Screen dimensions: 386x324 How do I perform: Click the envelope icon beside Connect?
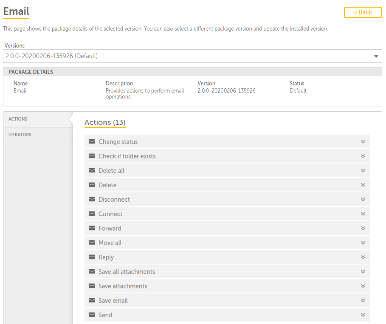coord(92,214)
